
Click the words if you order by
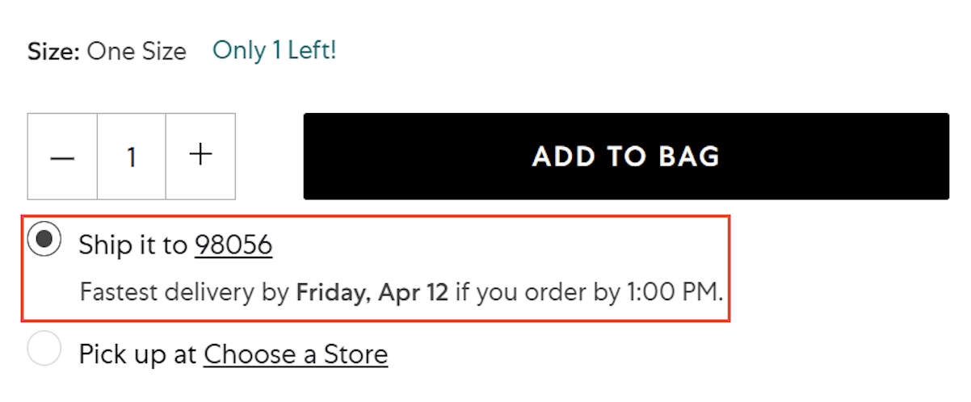click(538, 291)
